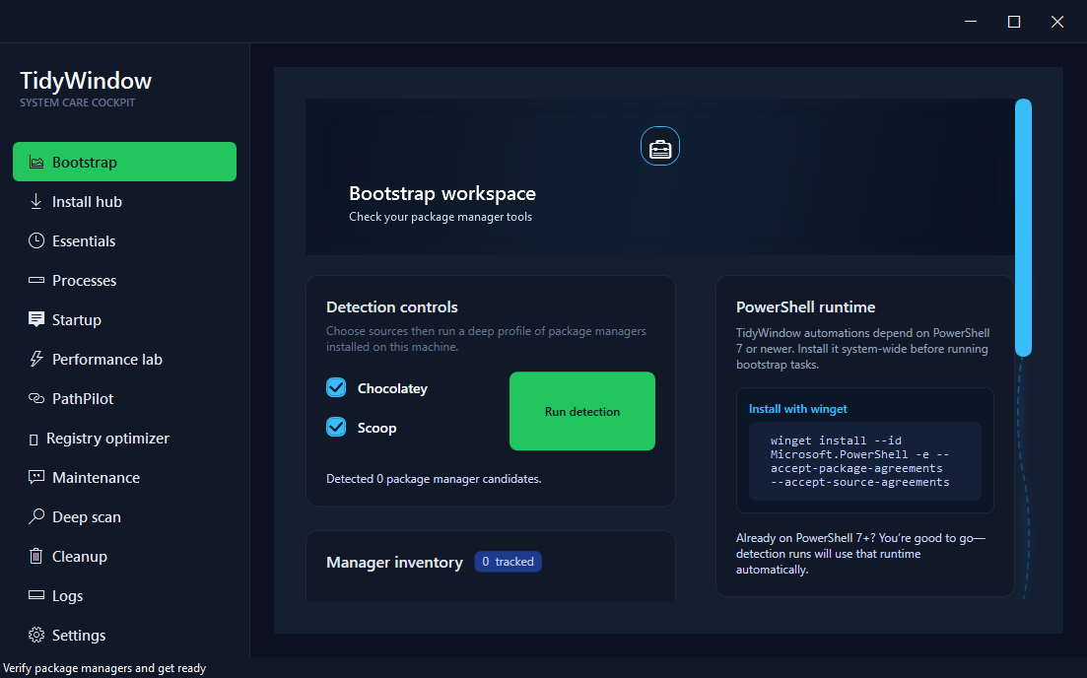
Task: Click the briefcase icon in the Bootstrap banner
Action: point(659,145)
